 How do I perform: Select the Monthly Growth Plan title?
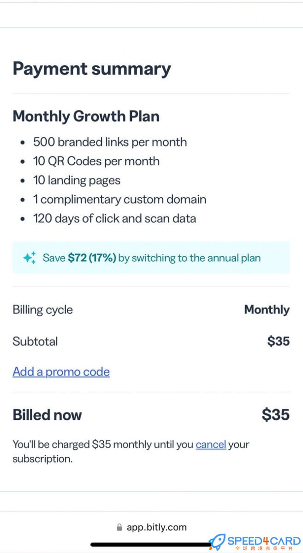[86, 116]
